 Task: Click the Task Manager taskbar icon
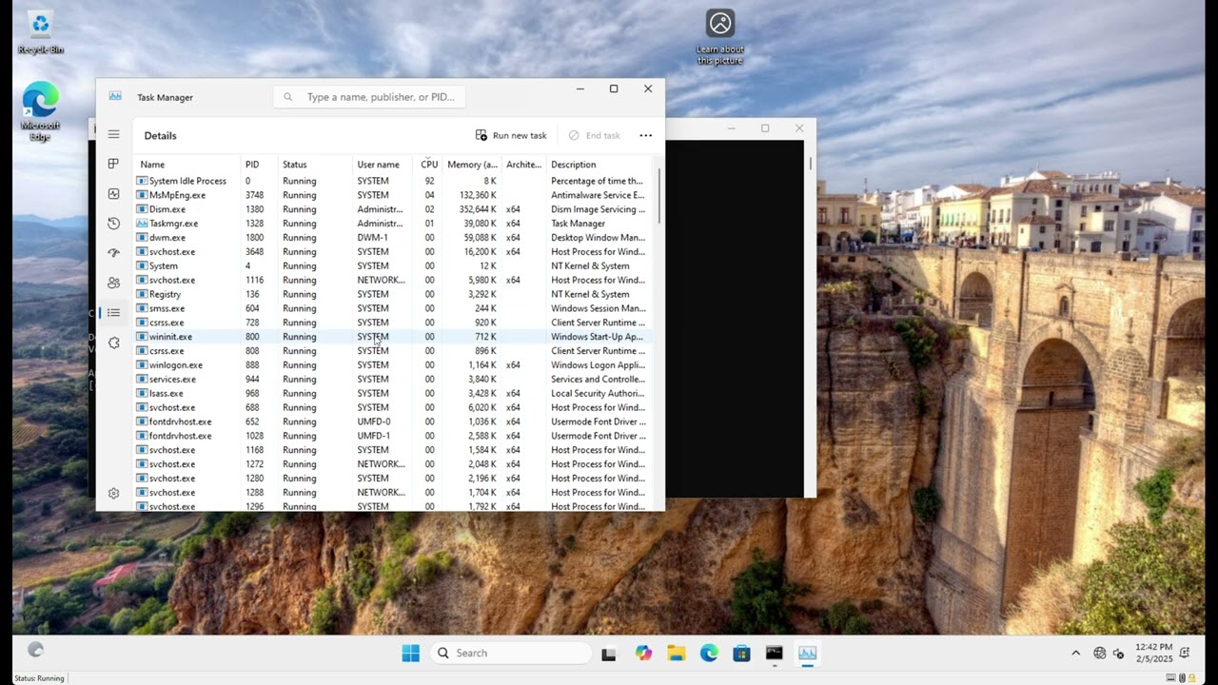(807, 653)
